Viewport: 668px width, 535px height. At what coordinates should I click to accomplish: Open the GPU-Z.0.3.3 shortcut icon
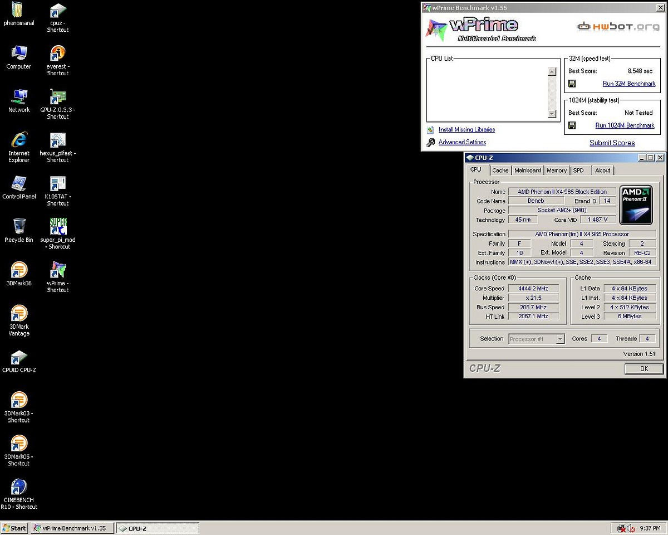58,98
